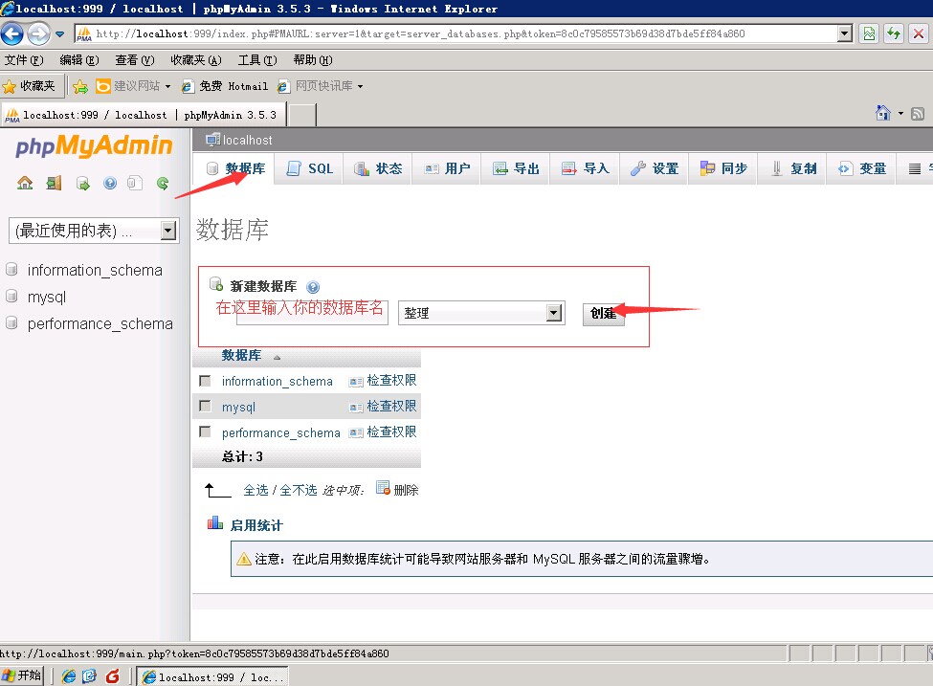Stop loading with the red X icon
The image size is (933, 686).
pyautogui.click(x=918, y=33)
